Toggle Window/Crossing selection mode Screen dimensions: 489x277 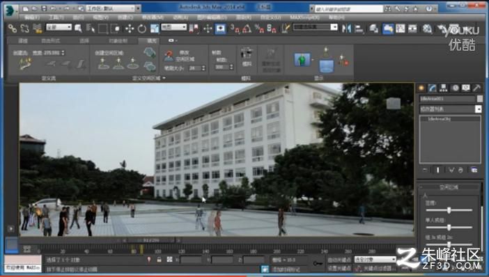coord(115,29)
